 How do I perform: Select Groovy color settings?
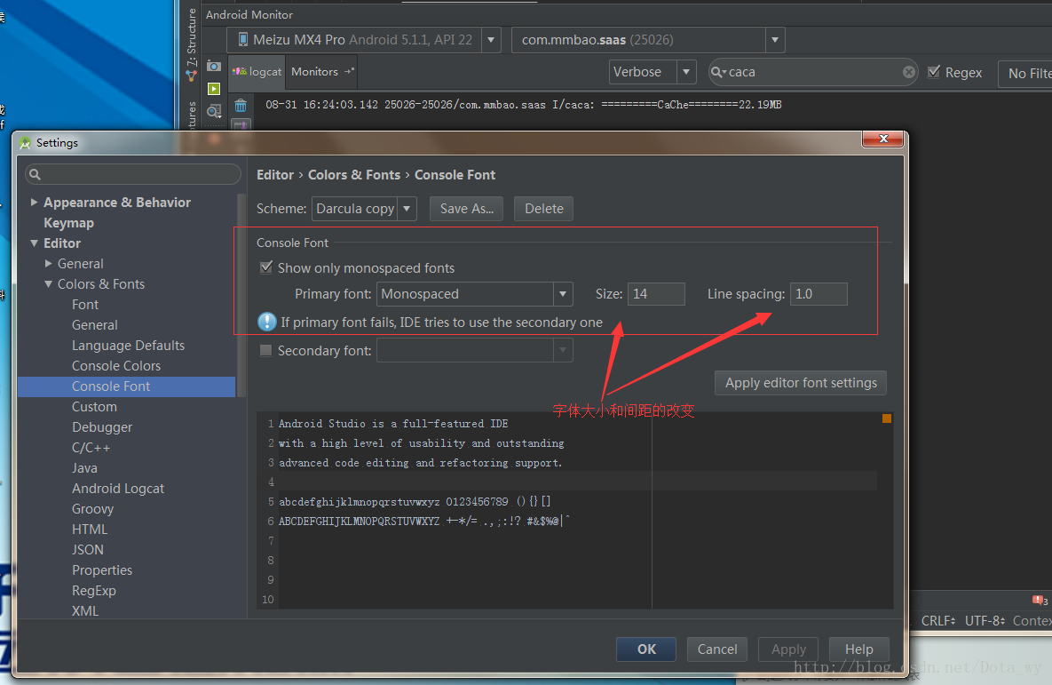pyautogui.click(x=92, y=509)
